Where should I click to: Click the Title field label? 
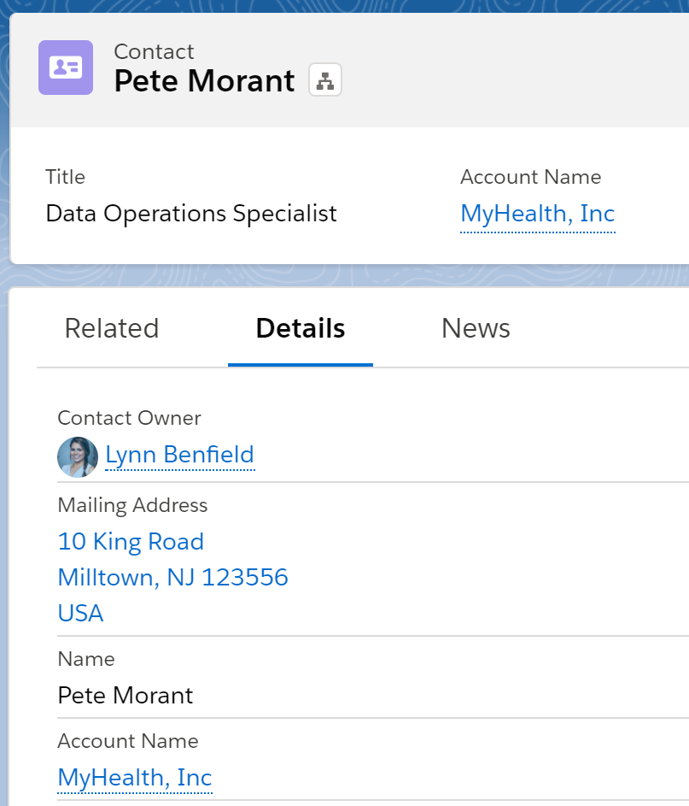(65, 177)
